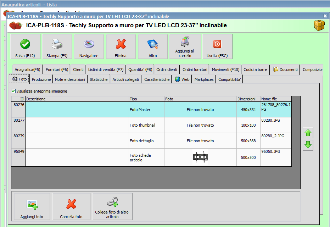Screen dimensions: 330x227
Task: Open the Navigatore compass button
Action: click(x=89, y=46)
